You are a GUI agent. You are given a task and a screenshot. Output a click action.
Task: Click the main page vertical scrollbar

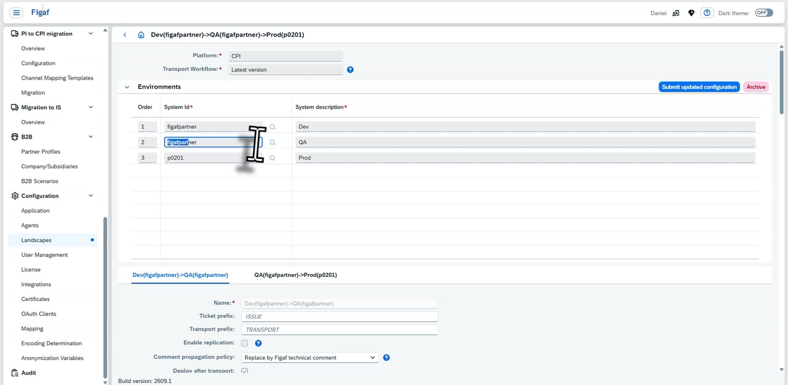coord(782,82)
